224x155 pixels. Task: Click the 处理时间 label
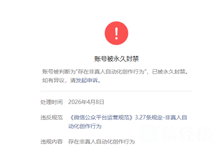[x=52, y=102]
